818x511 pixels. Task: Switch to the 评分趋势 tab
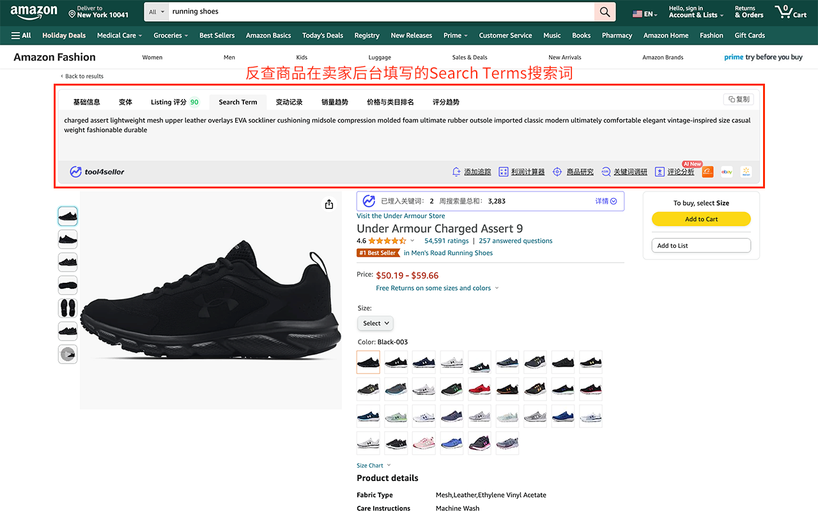coord(446,102)
